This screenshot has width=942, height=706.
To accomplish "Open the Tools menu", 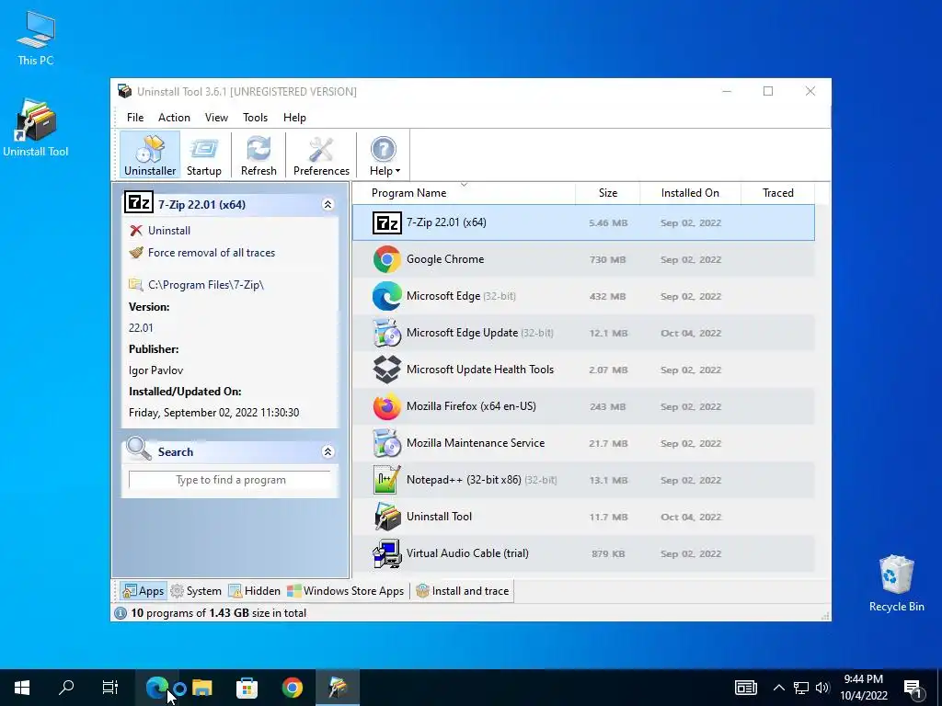I will click(x=256, y=118).
